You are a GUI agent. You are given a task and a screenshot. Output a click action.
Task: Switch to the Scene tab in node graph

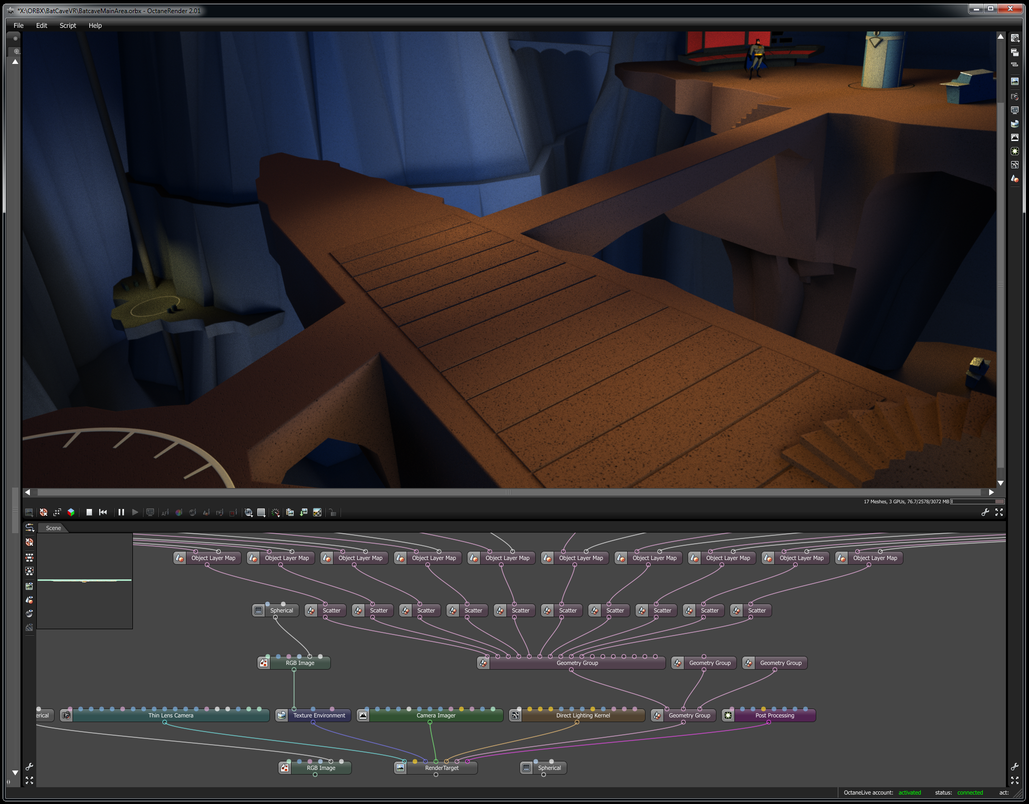pyautogui.click(x=53, y=528)
